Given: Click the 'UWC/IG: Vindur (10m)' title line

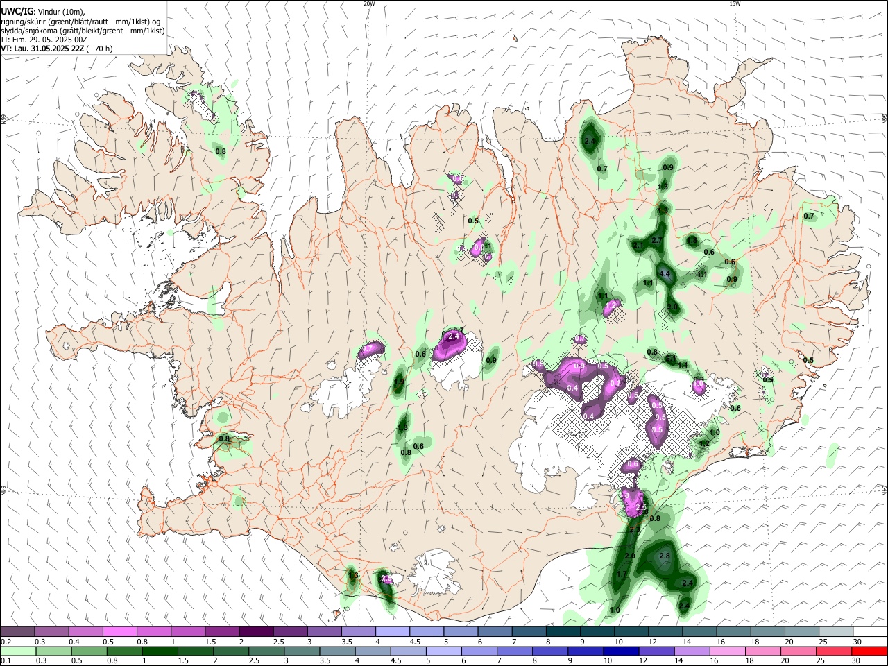Looking at the screenshot, I should (x=42, y=12).
